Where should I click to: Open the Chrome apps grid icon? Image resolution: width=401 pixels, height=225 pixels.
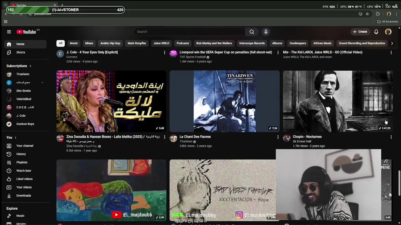[5, 22]
